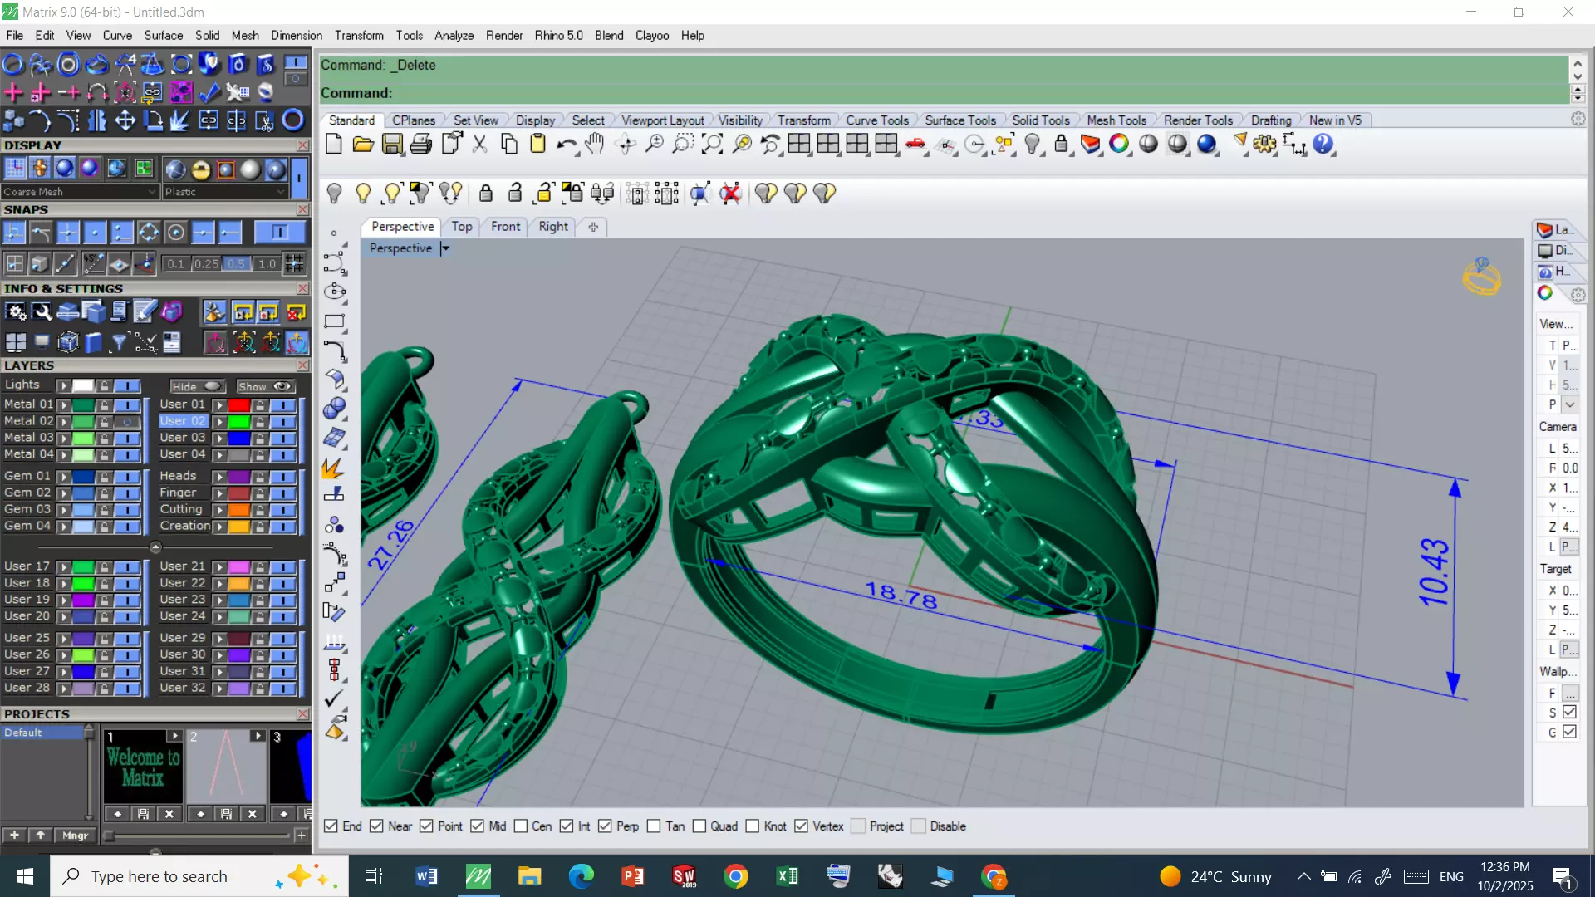1595x897 pixels.
Task: Click the User 19 purple color swatch
Action: tap(83, 600)
